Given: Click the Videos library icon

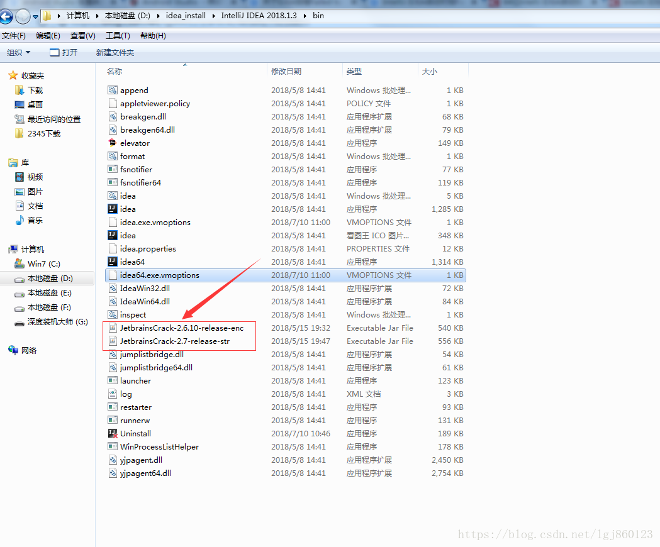Looking at the screenshot, I should [x=20, y=177].
